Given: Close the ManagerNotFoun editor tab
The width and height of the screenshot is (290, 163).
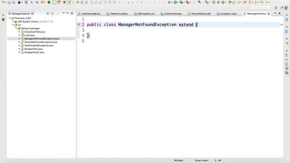Looking at the screenshot, I should (269, 14).
